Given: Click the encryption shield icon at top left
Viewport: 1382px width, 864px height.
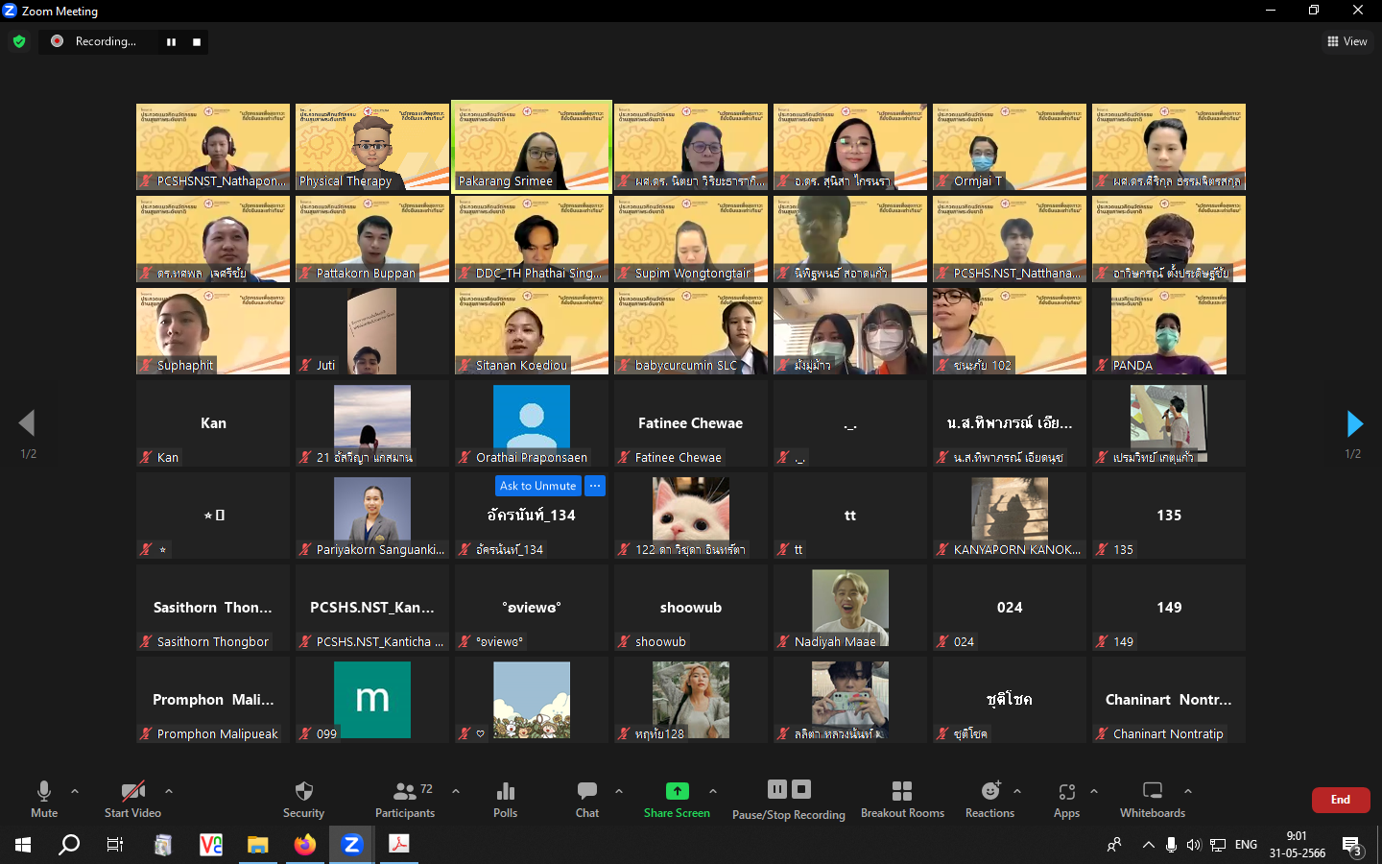Looking at the screenshot, I should coord(19,41).
